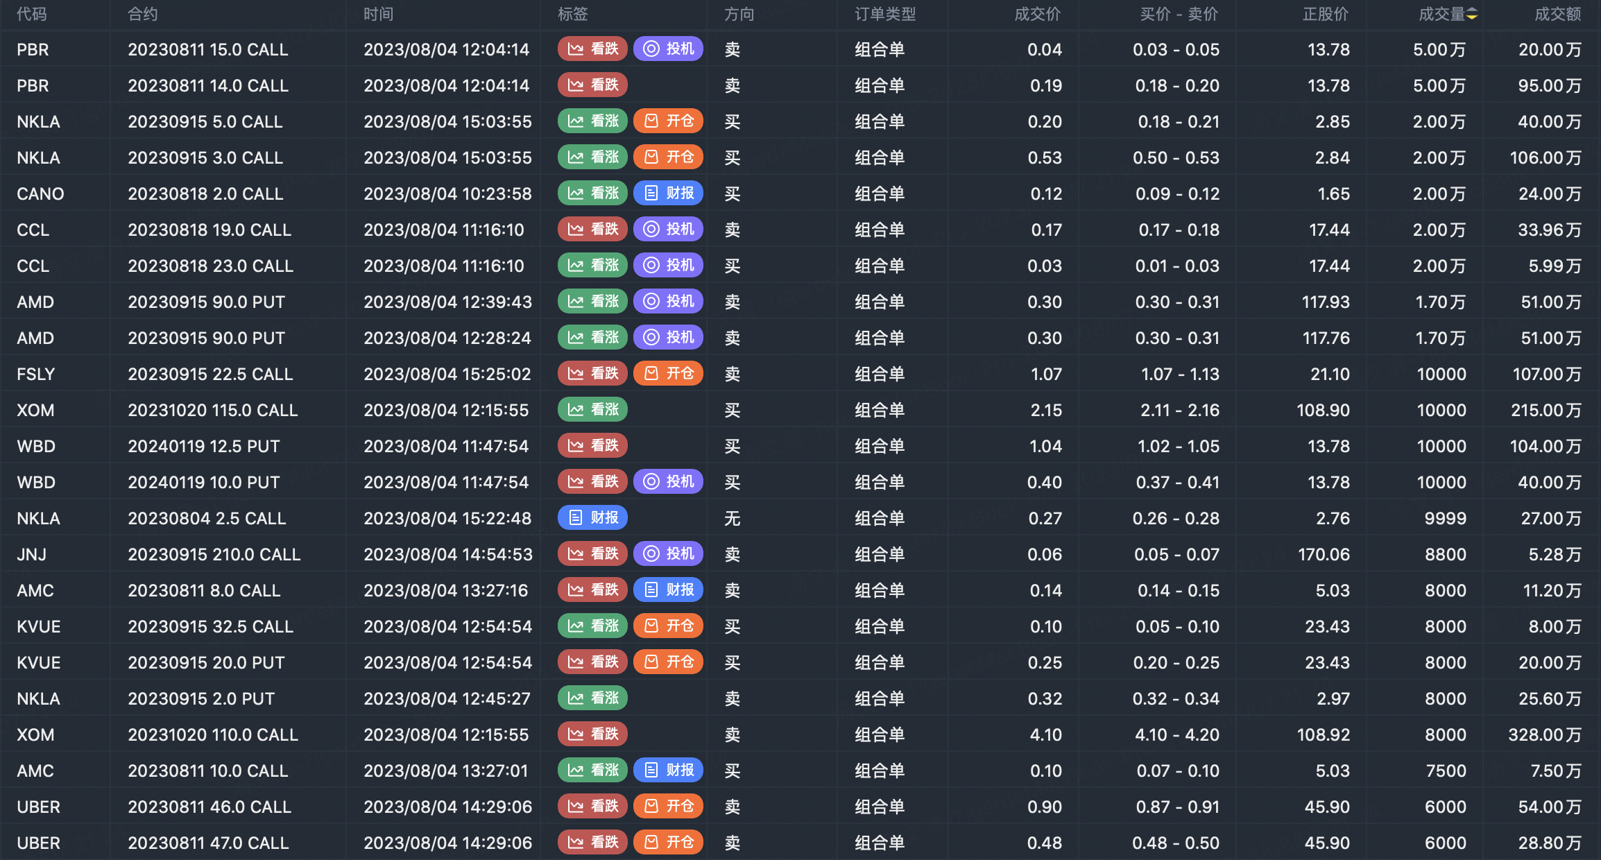Click the 财报 tag on AMC 10.0 CALL row
Screen dimensions: 1601x860
tap(668, 771)
